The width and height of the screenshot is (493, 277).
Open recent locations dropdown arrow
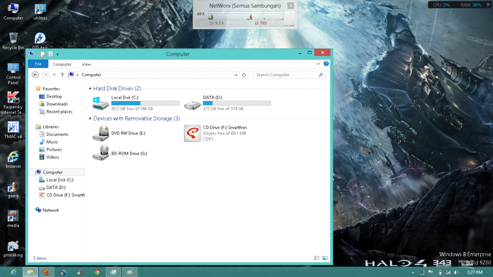click(x=54, y=75)
